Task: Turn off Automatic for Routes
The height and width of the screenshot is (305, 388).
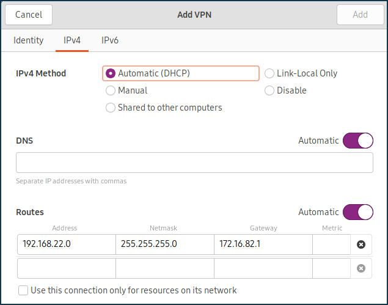Action: [x=357, y=212]
